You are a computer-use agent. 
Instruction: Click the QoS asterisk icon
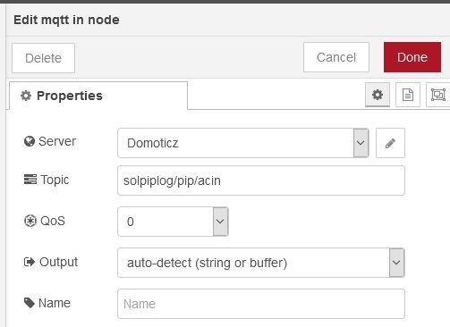click(30, 221)
